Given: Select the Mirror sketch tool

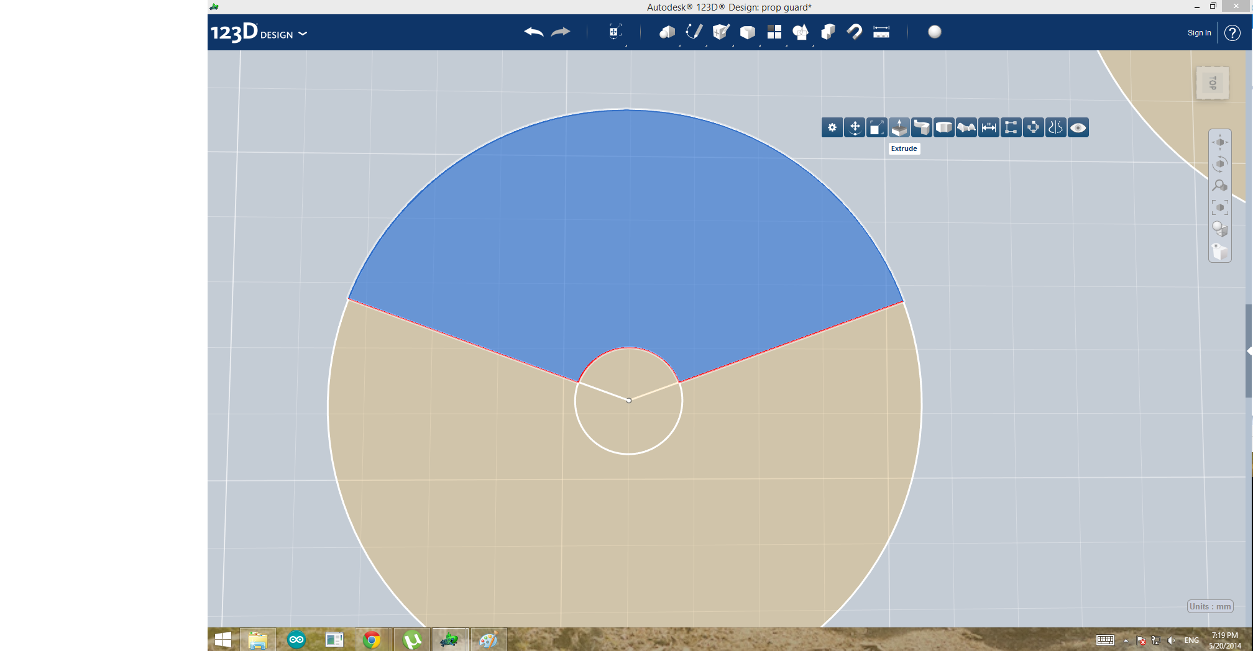Looking at the screenshot, I should pyautogui.click(x=1056, y=128).
